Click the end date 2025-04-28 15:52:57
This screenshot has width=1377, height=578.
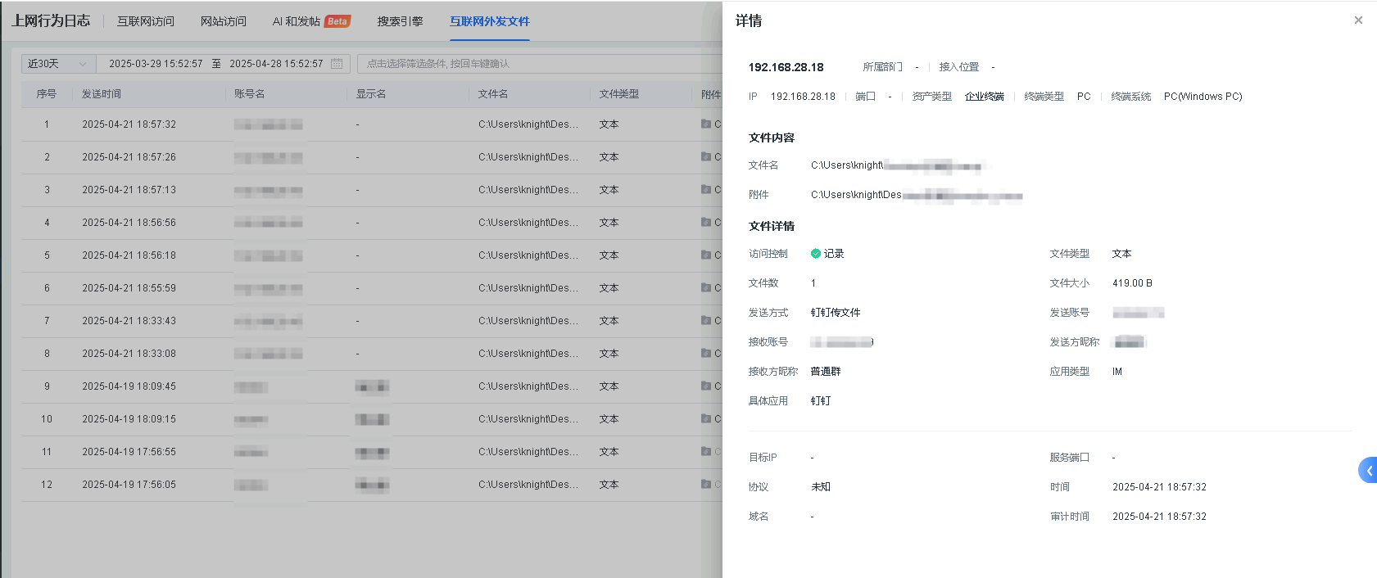click(276, 64)
